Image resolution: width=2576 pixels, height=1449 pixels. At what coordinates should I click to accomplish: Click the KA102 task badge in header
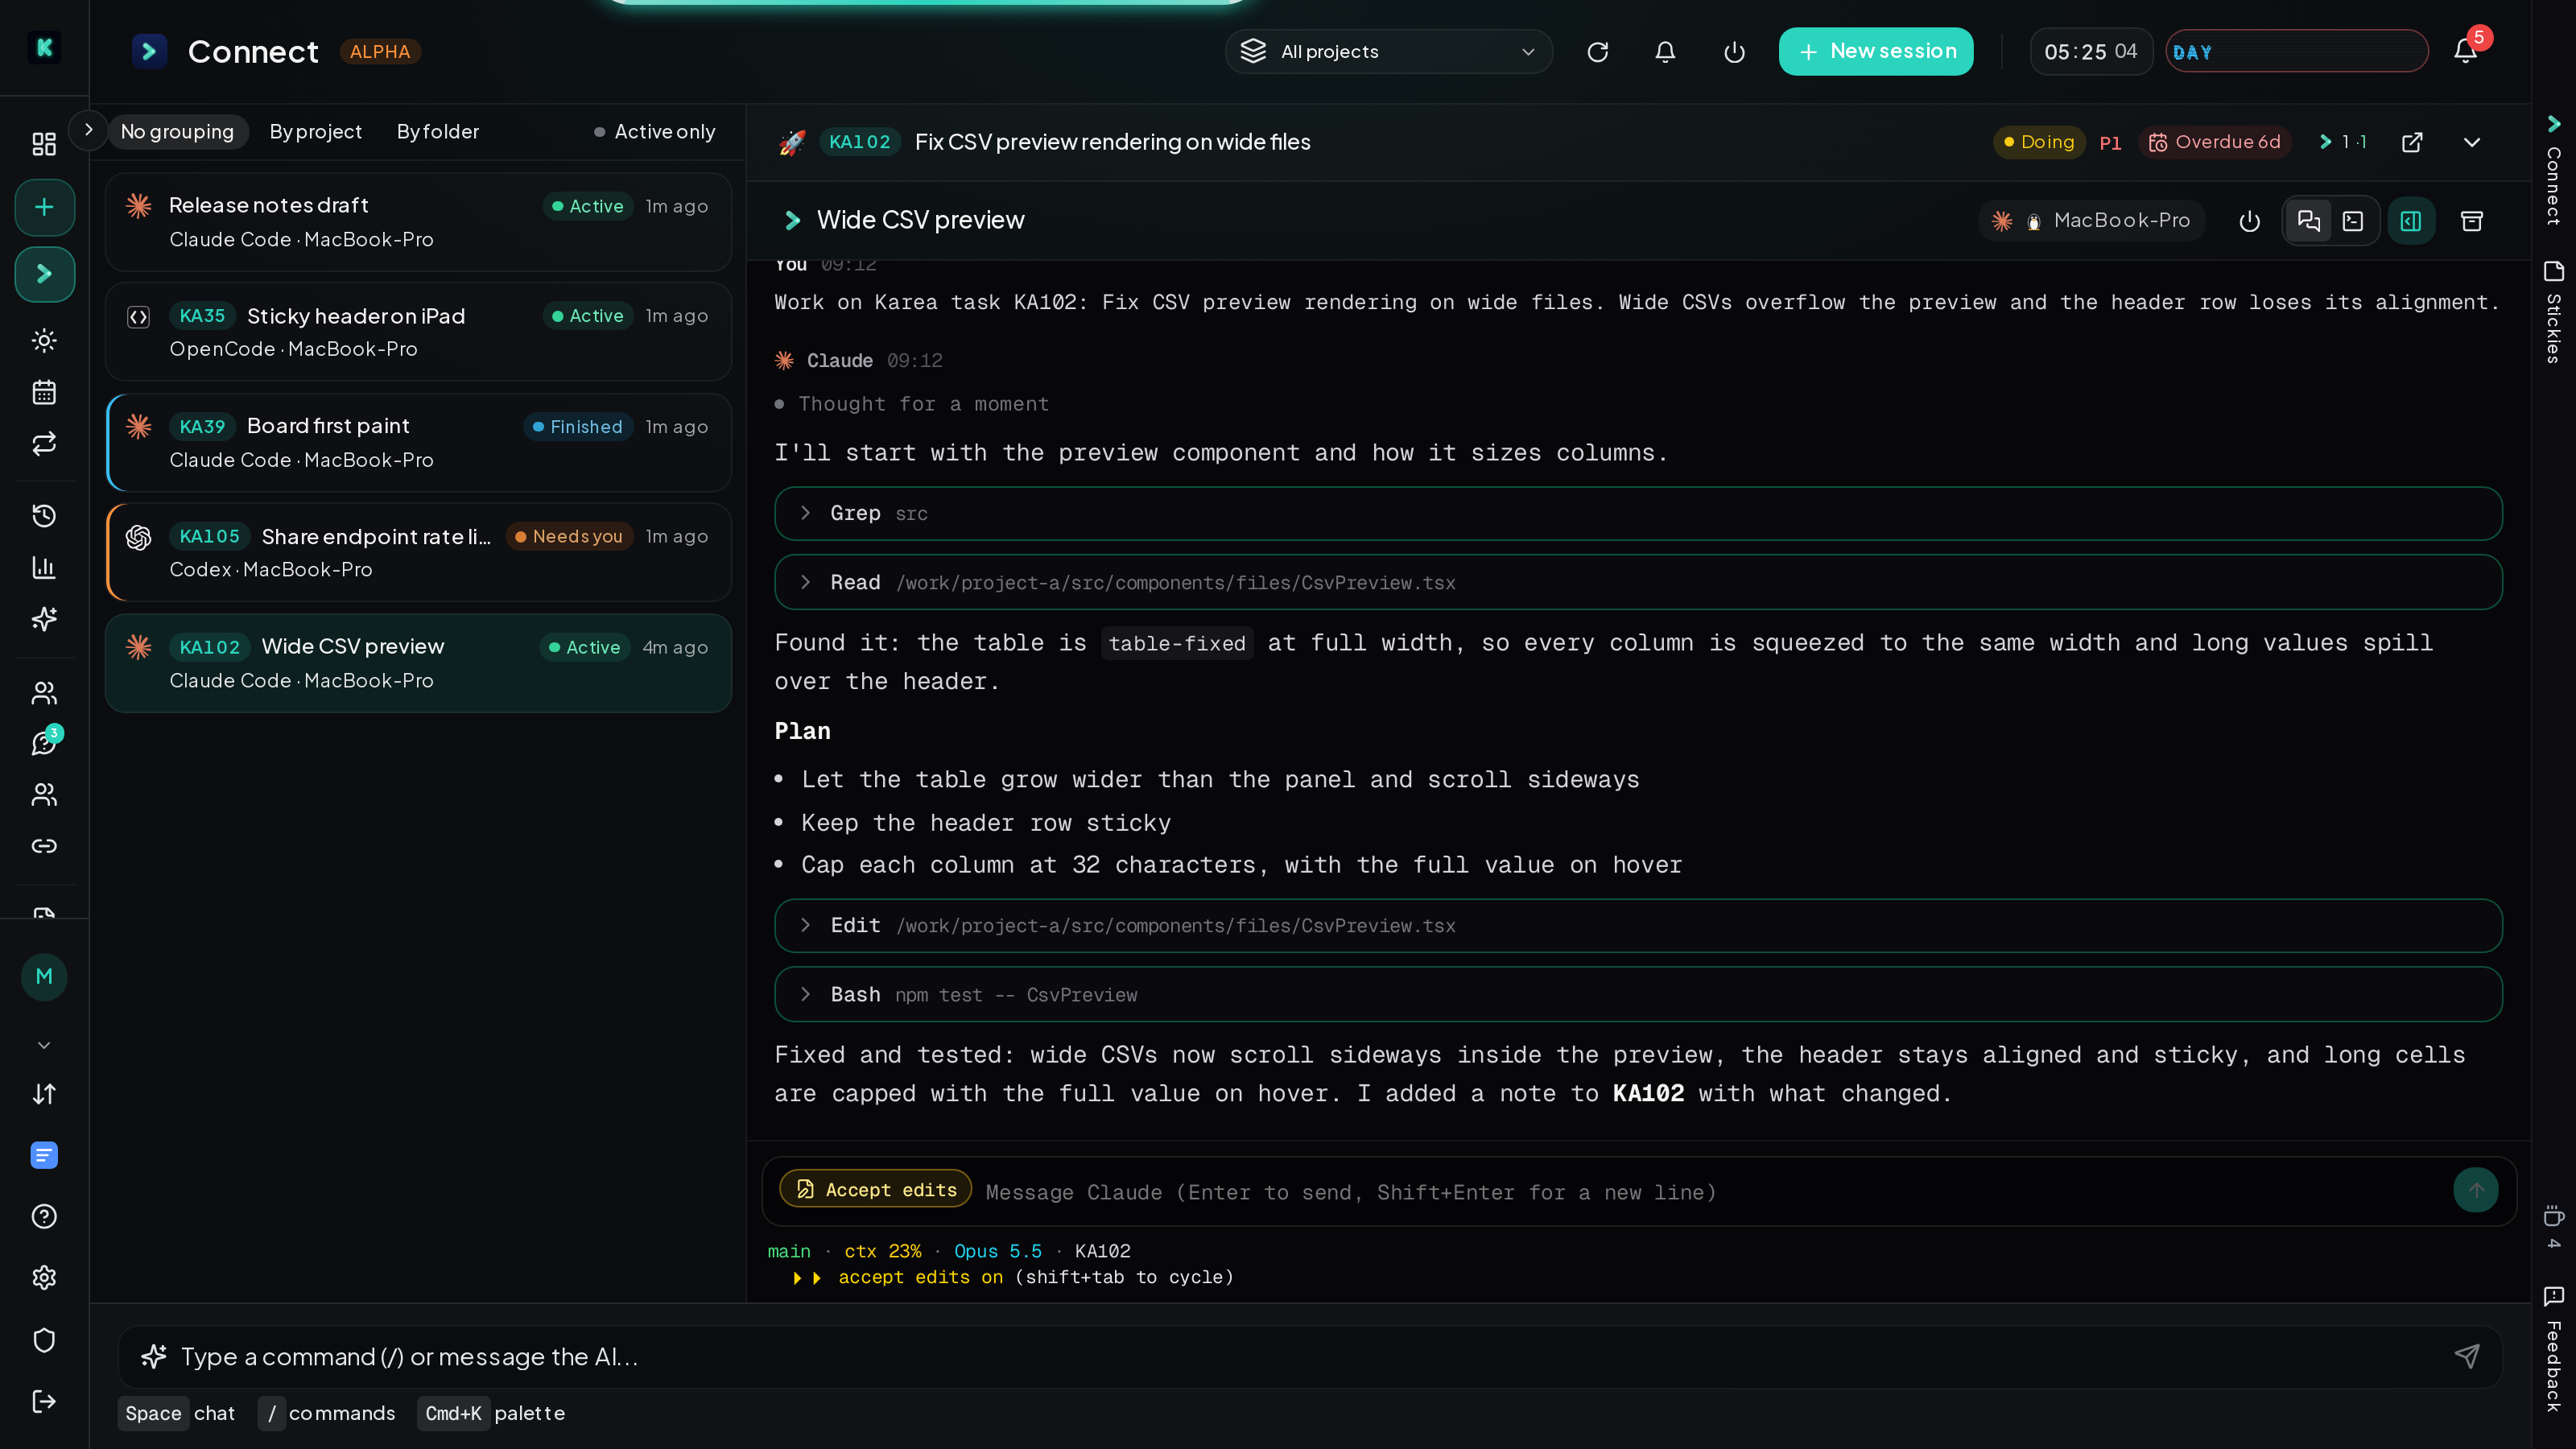(x=860, y=142)
